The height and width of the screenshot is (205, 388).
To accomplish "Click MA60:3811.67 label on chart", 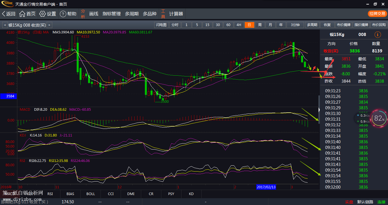I will point(141,32).
